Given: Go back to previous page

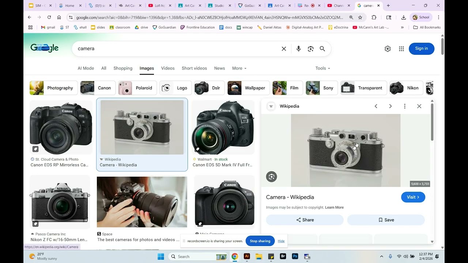Looking at the screenshot, I should (30, 17).
